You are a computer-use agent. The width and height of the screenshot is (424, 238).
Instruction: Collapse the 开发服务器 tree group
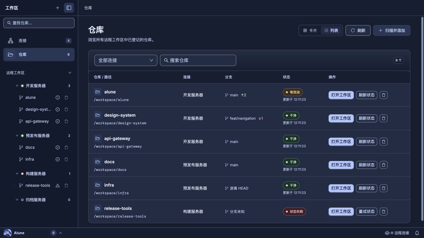click(x=17, y=86)
